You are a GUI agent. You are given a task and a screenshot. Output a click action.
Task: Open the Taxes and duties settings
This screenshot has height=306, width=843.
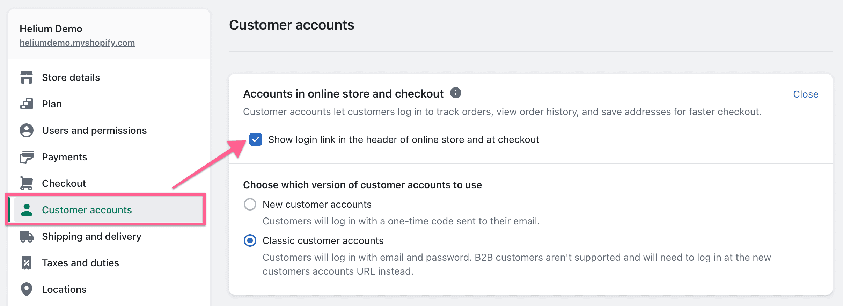point(80,263)
